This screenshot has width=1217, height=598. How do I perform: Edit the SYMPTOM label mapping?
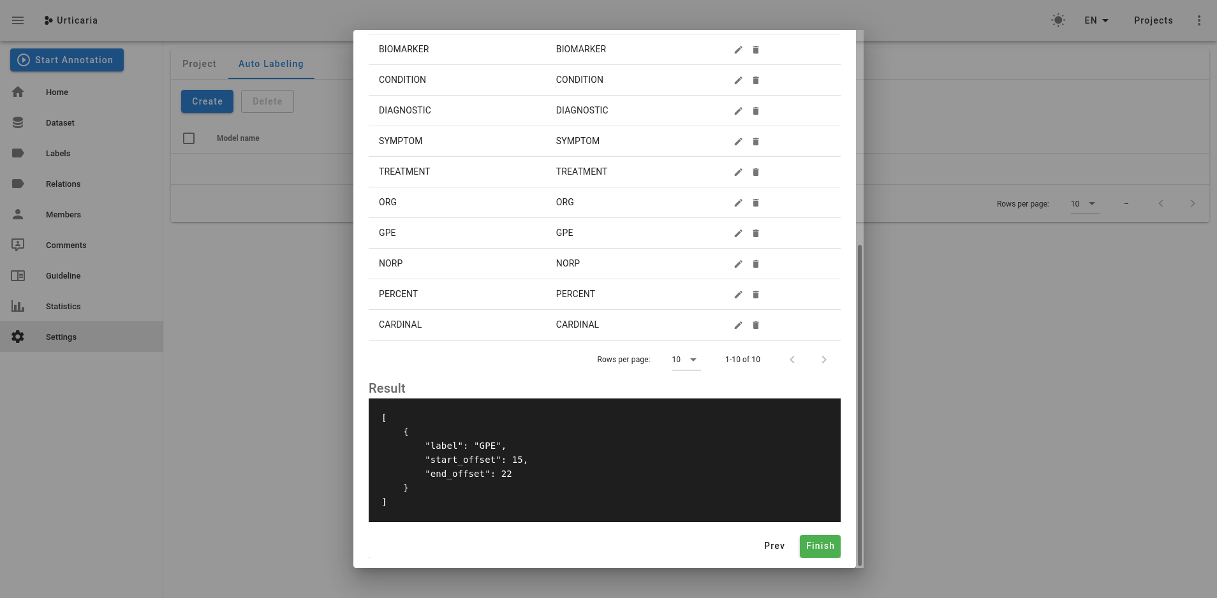[738, 142]
